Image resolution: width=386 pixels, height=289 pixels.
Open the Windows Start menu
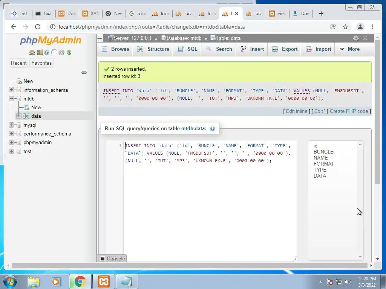10,281
